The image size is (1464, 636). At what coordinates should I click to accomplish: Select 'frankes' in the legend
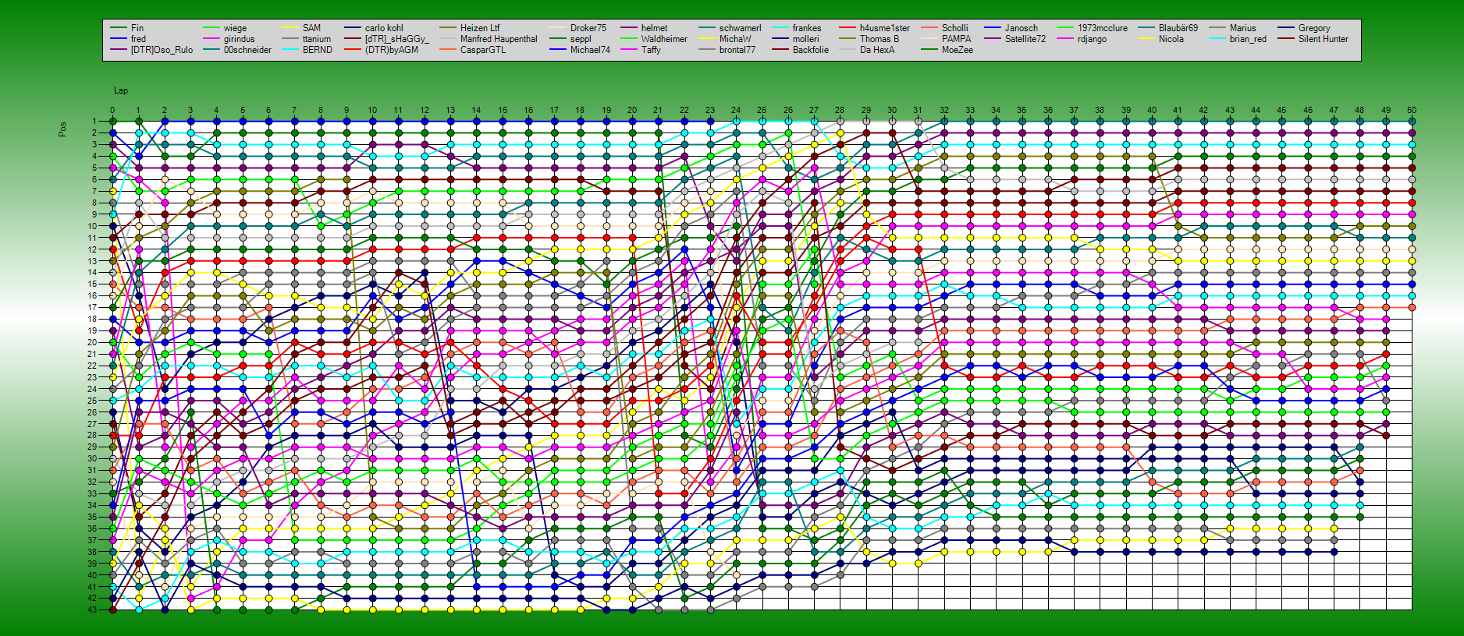point(797,28)
